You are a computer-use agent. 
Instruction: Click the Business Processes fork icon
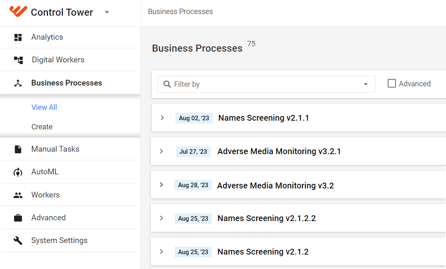18,83
